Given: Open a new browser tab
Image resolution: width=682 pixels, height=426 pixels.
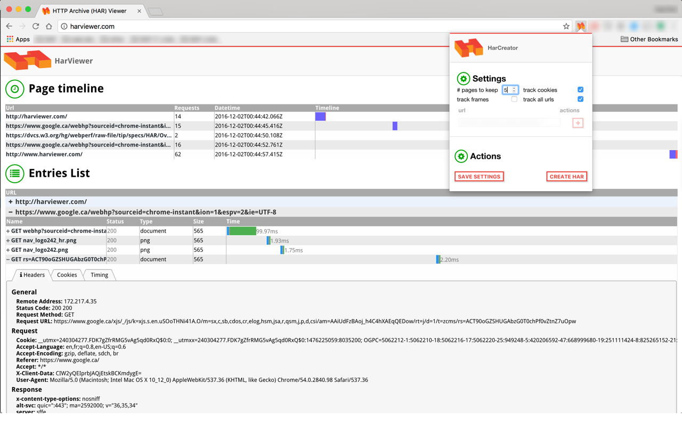Looking at the screenshot, I should coord(156,12).
